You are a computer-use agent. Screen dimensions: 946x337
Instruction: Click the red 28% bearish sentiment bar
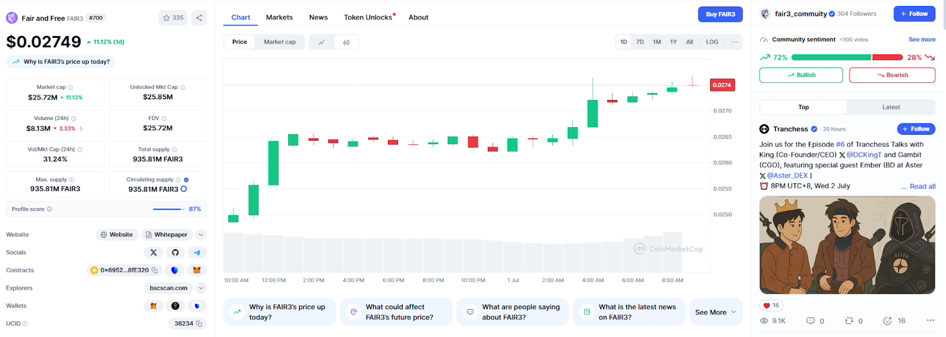click(x=887, y=57)
